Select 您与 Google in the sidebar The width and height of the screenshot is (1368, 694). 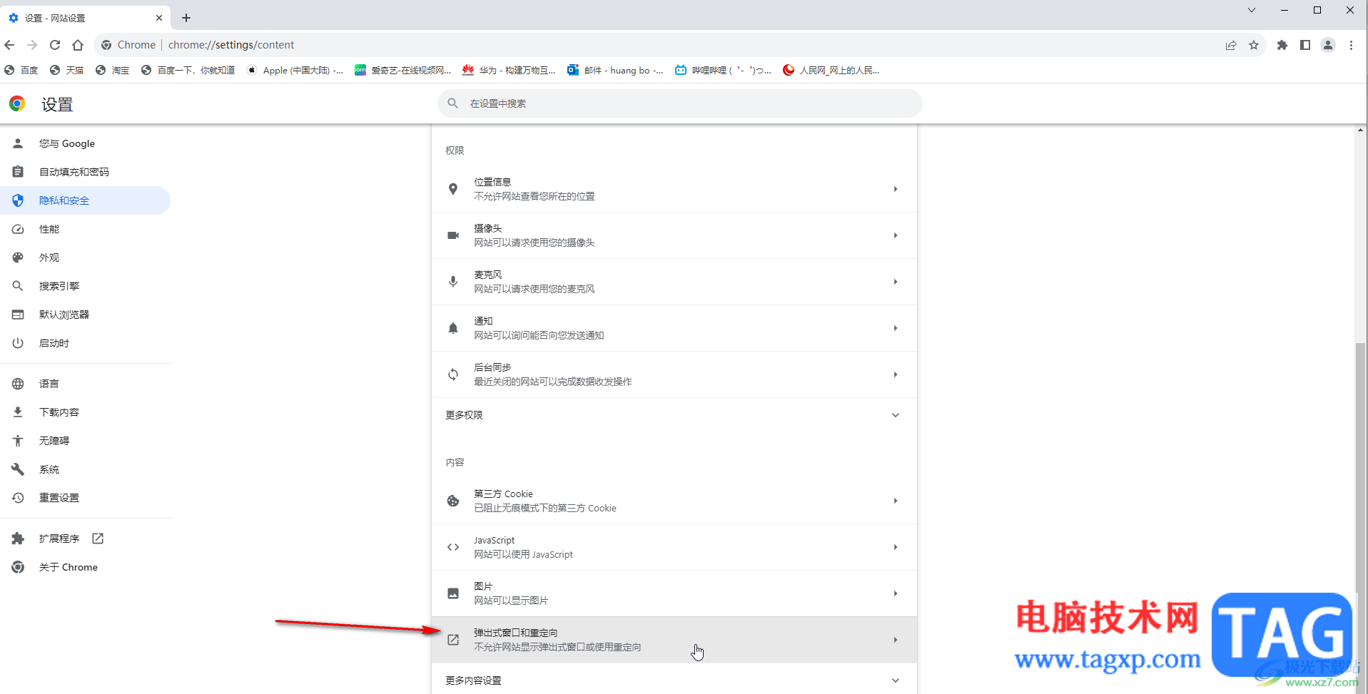(86, 143)
